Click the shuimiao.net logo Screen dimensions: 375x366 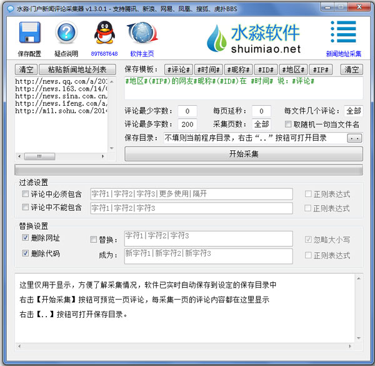point(254,38)
